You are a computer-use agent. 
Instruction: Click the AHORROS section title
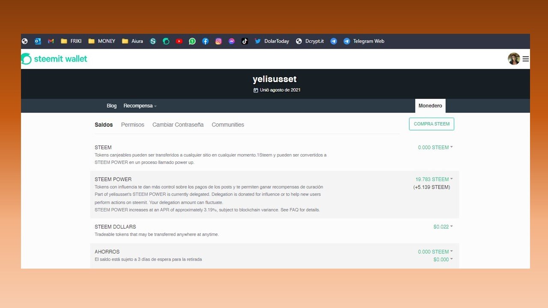(107, 252)
